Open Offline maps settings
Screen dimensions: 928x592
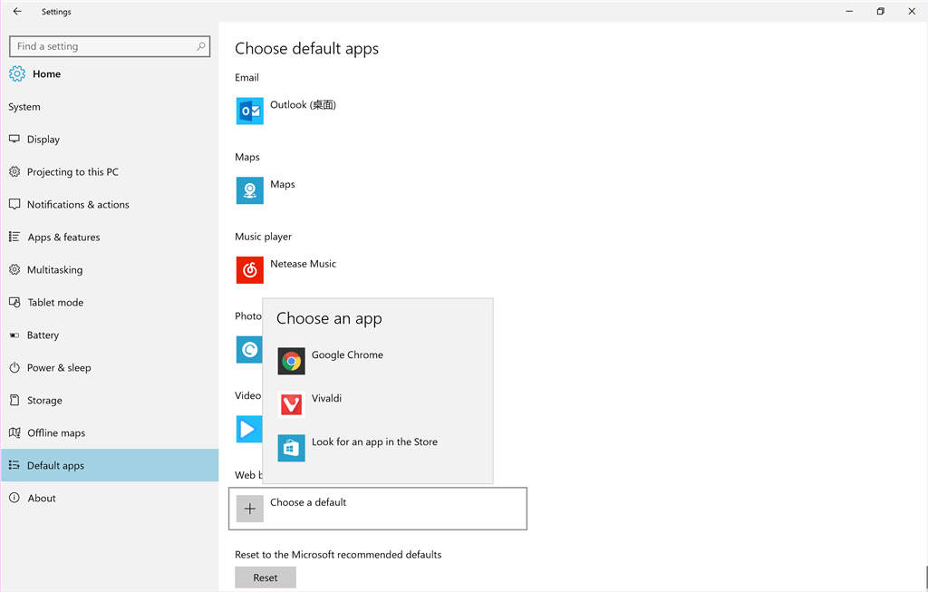coord(110,432)
